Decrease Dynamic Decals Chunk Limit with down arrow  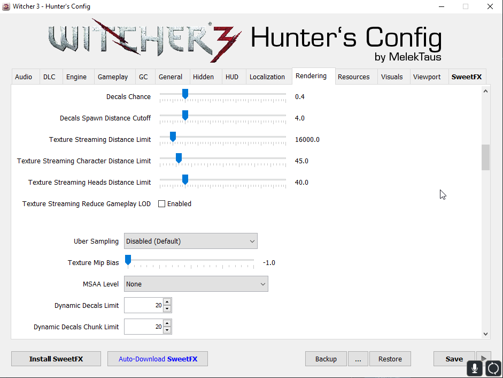click(167, 330)
